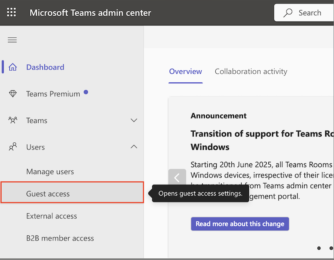Image resolution: width=334 pixels, height=260 pixels.
Task: Click the Microsoft Teams admin center title
Action: (x=90, y=13)
